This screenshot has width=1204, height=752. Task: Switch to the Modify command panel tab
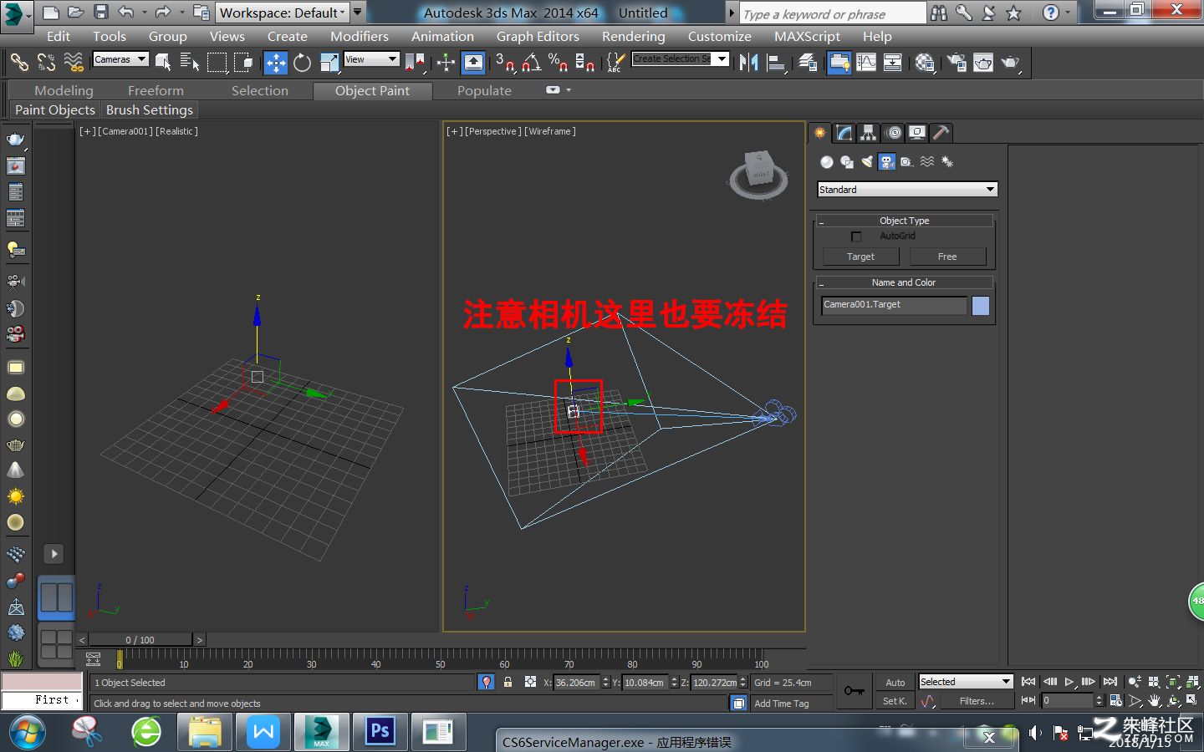844,133
